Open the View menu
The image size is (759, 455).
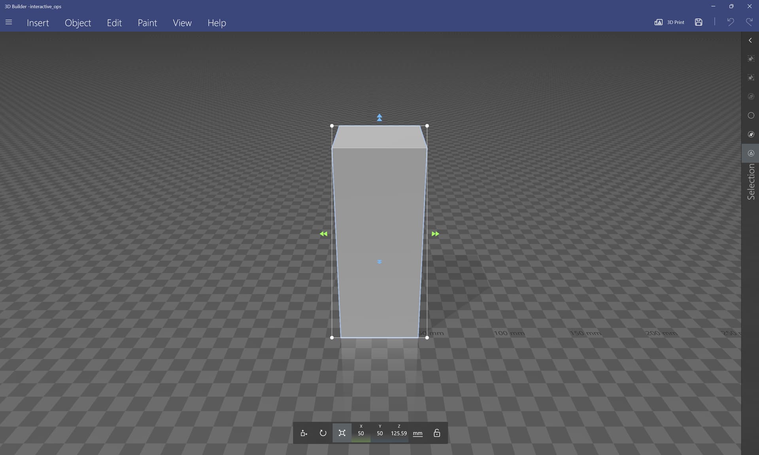182,23
